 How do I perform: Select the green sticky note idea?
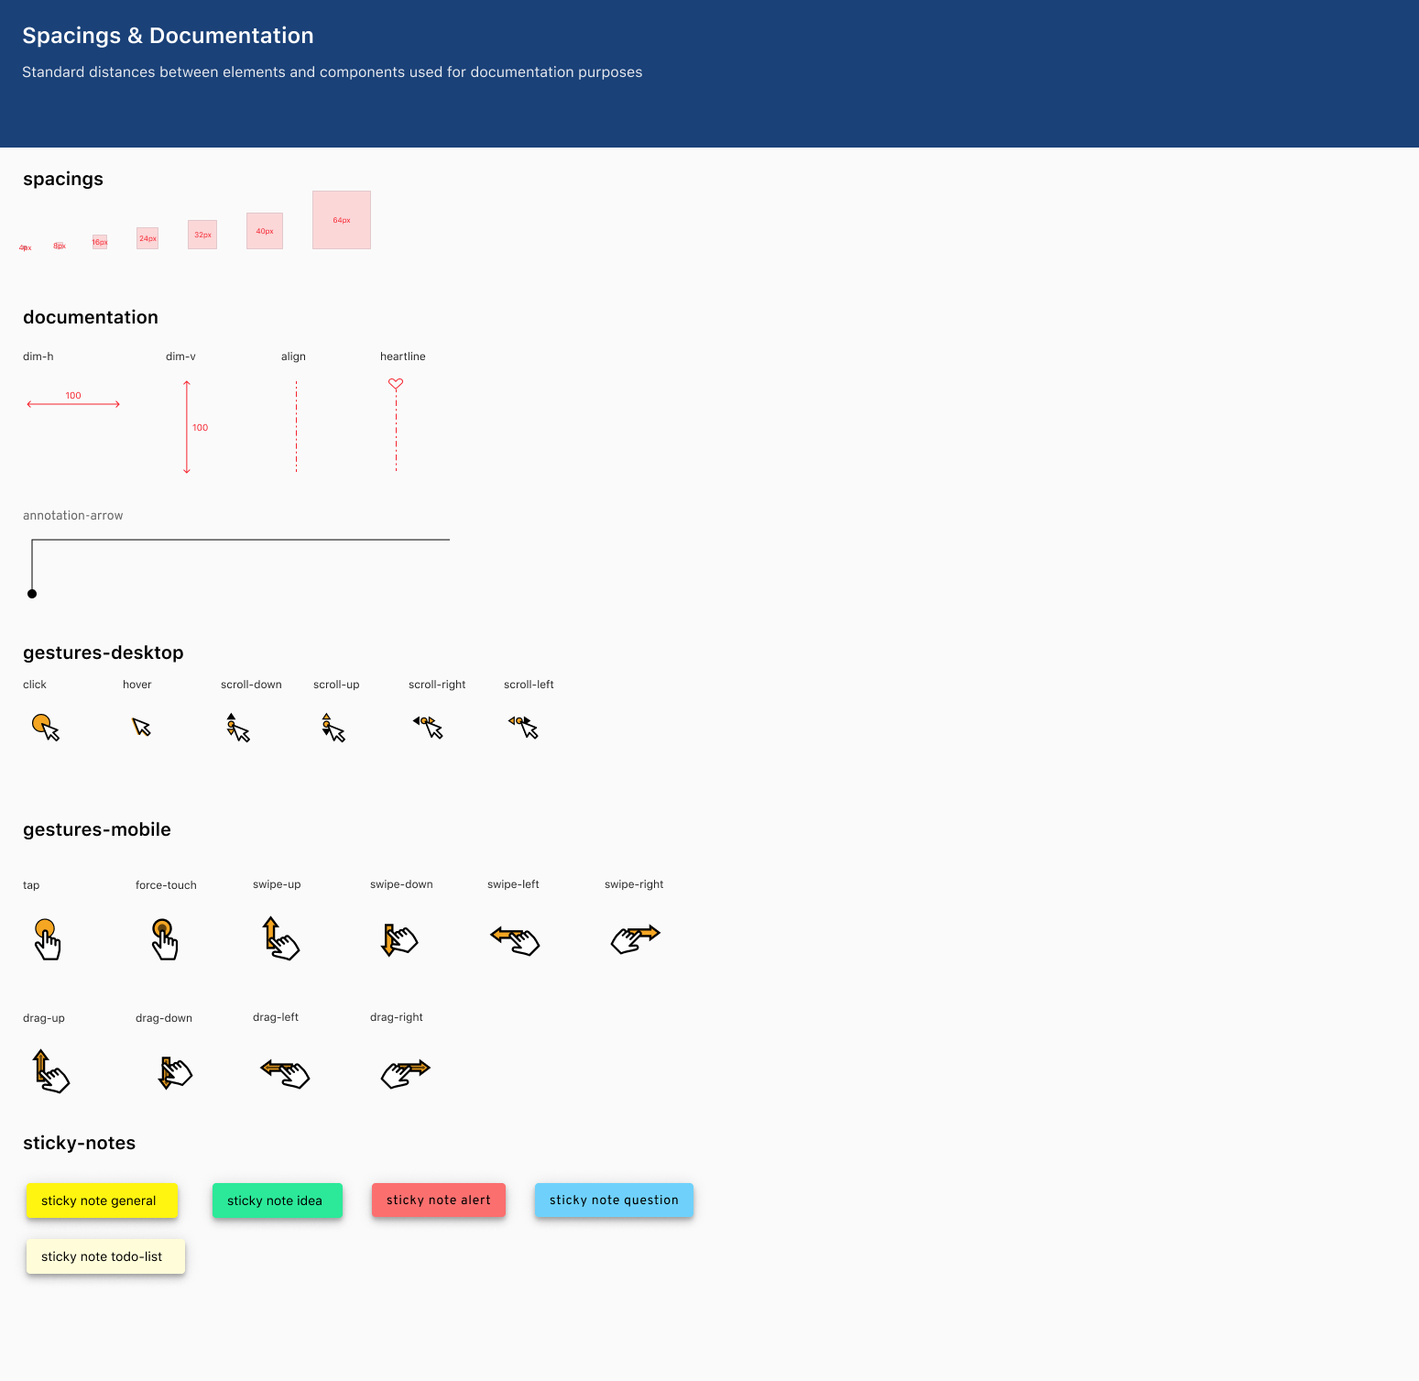click(277, 1200)
